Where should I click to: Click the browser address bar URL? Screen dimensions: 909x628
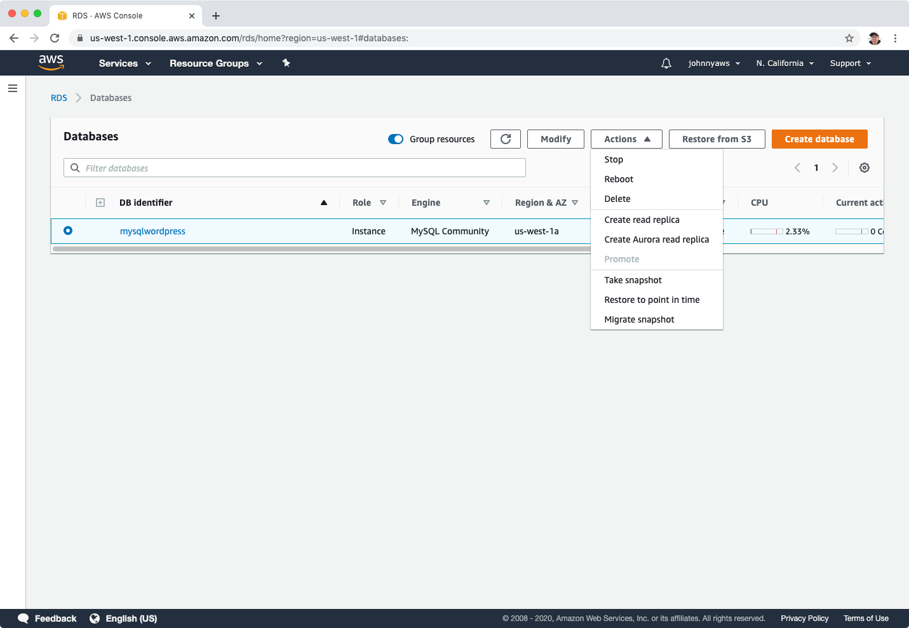point(249,38)
